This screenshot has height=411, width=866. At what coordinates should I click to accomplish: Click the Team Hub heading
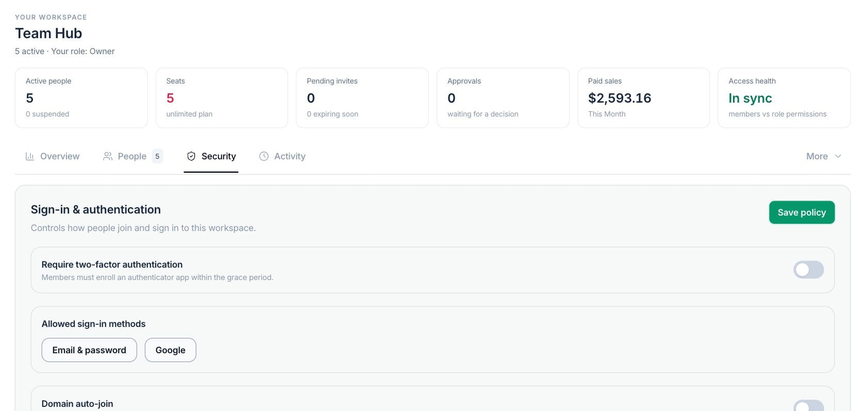click(x=48, y=33)
